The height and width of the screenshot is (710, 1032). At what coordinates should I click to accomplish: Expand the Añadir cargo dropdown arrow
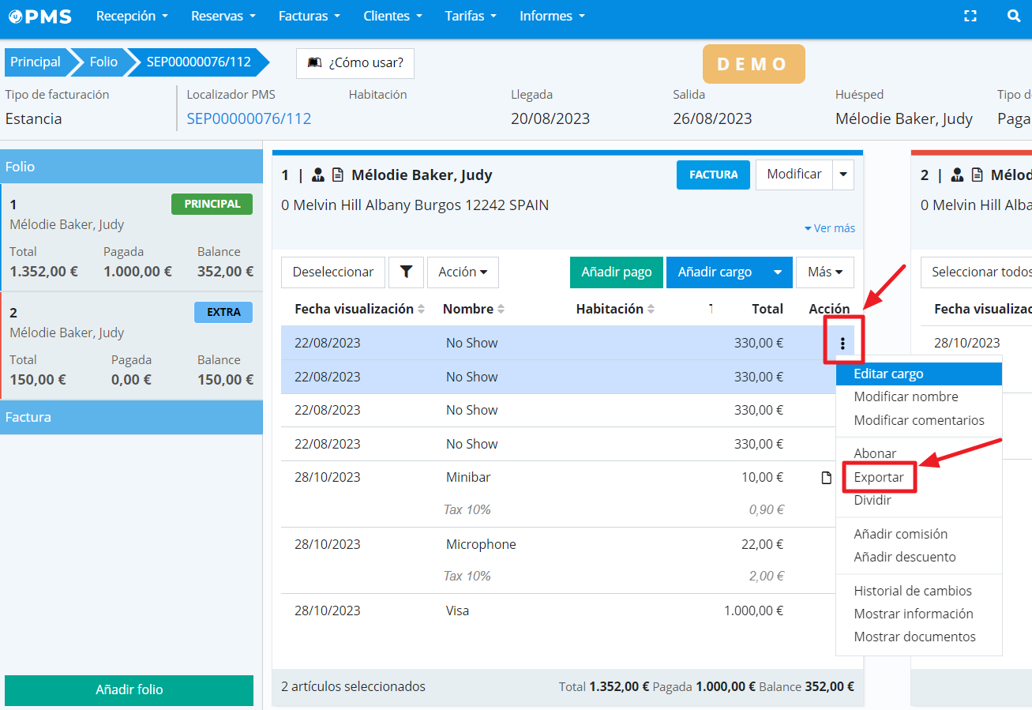778,272
